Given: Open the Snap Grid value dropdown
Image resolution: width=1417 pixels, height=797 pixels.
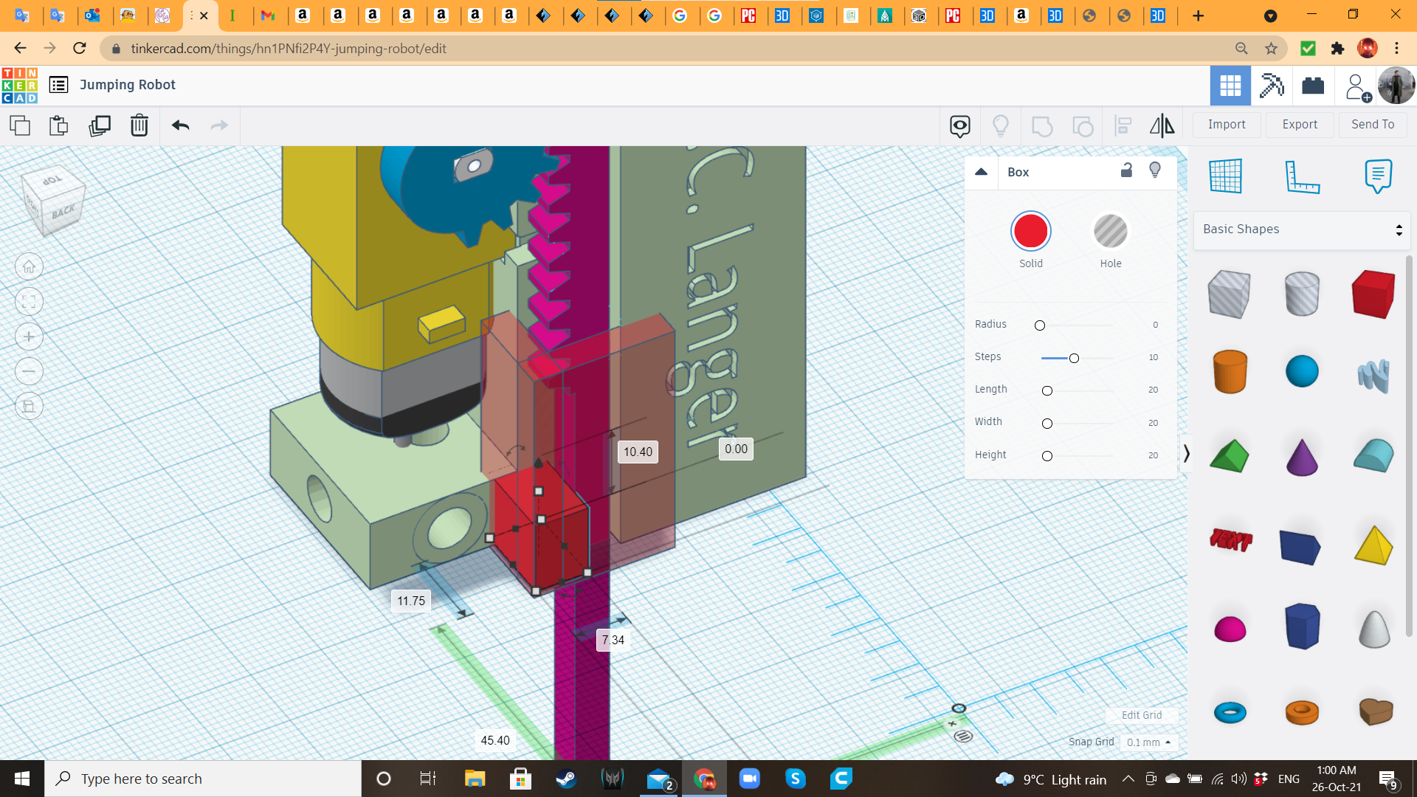Looking at the screenshot, I should [x=1148, y=742].
